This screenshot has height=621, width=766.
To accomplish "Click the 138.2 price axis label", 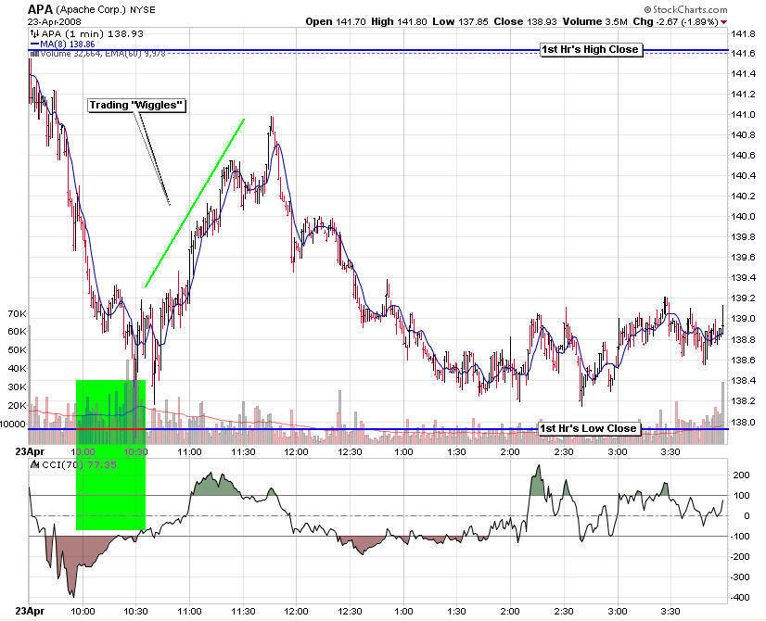I will [743, 400].
